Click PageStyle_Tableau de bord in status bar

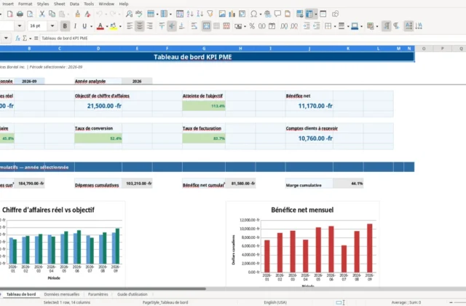click(165, 302)
